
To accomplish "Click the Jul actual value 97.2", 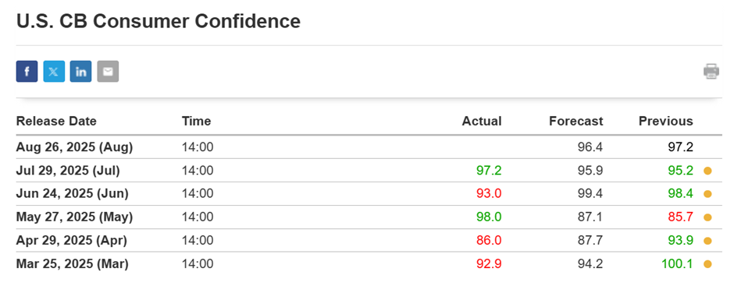I will point(489,171).
